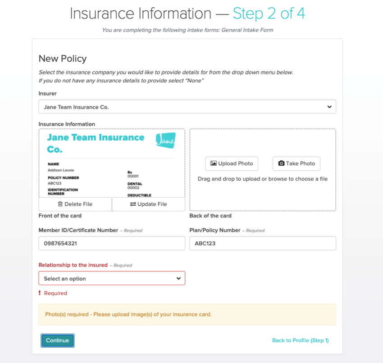Follow the Back to Profile (Step 1) link
Viewport: 383px width, 363px height.
click(300, 340)
